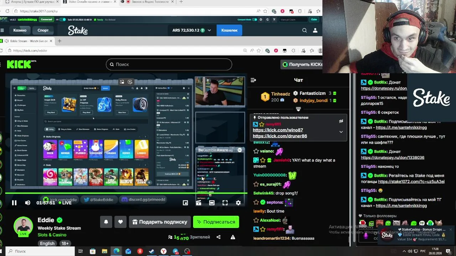Click the Claim button in extension bar
The image size is (456, 256).
pos(314,20)
